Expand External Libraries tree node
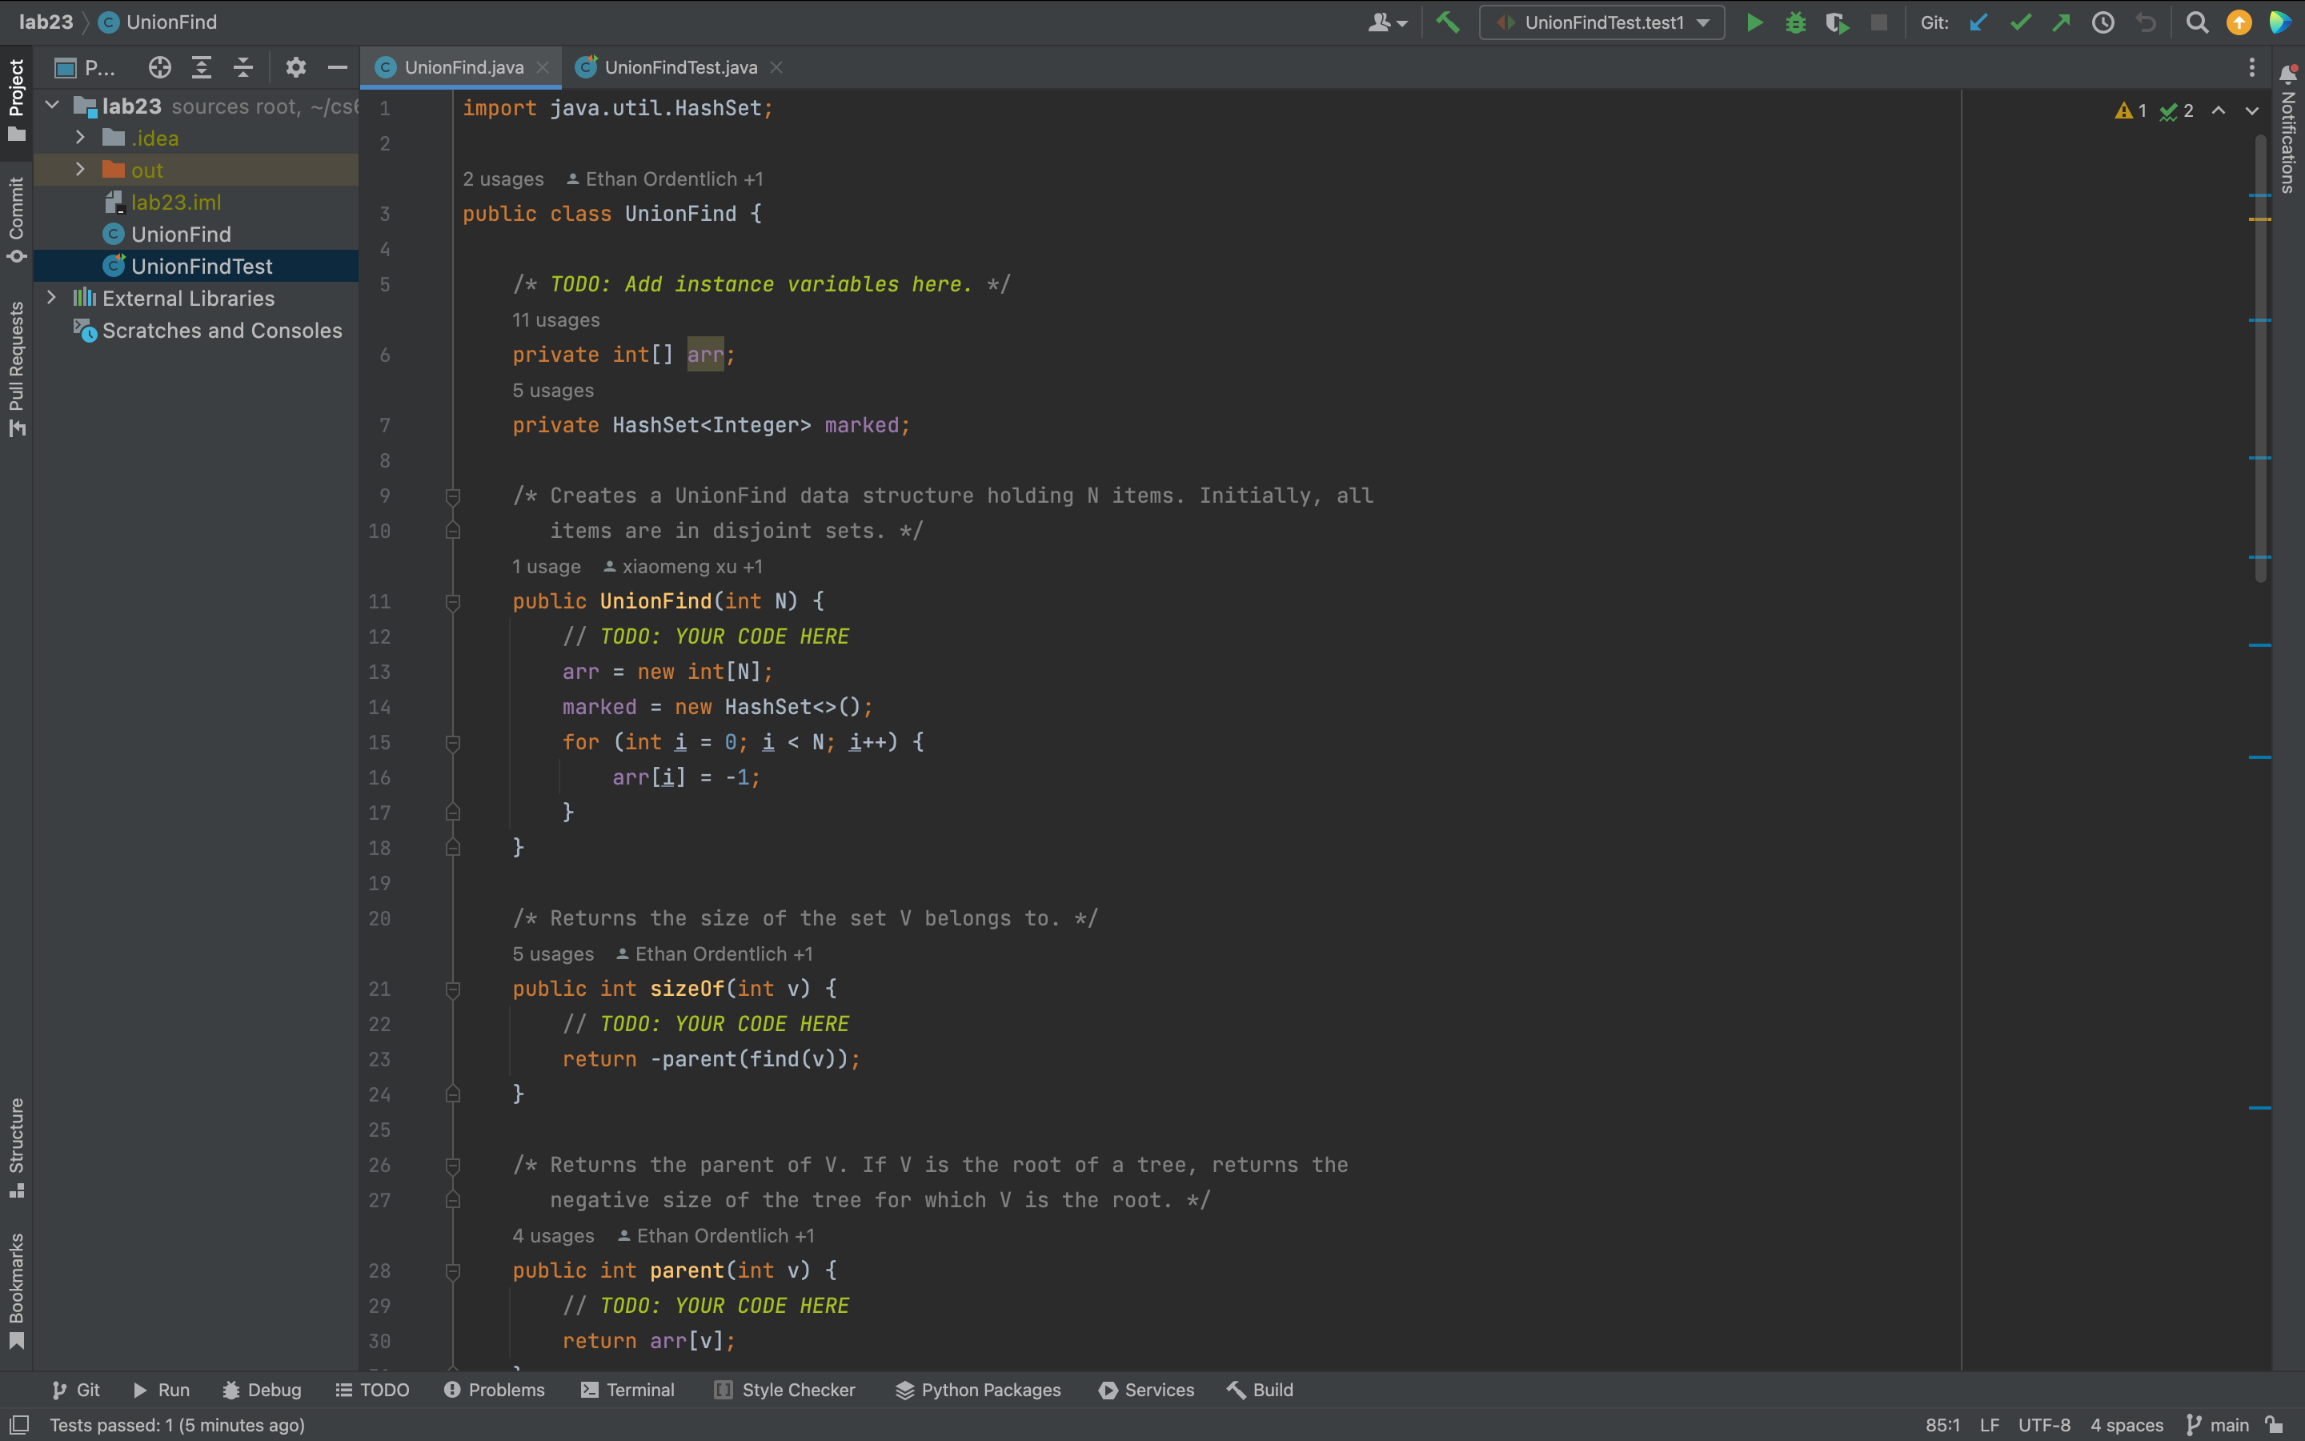 click(51, 297)
